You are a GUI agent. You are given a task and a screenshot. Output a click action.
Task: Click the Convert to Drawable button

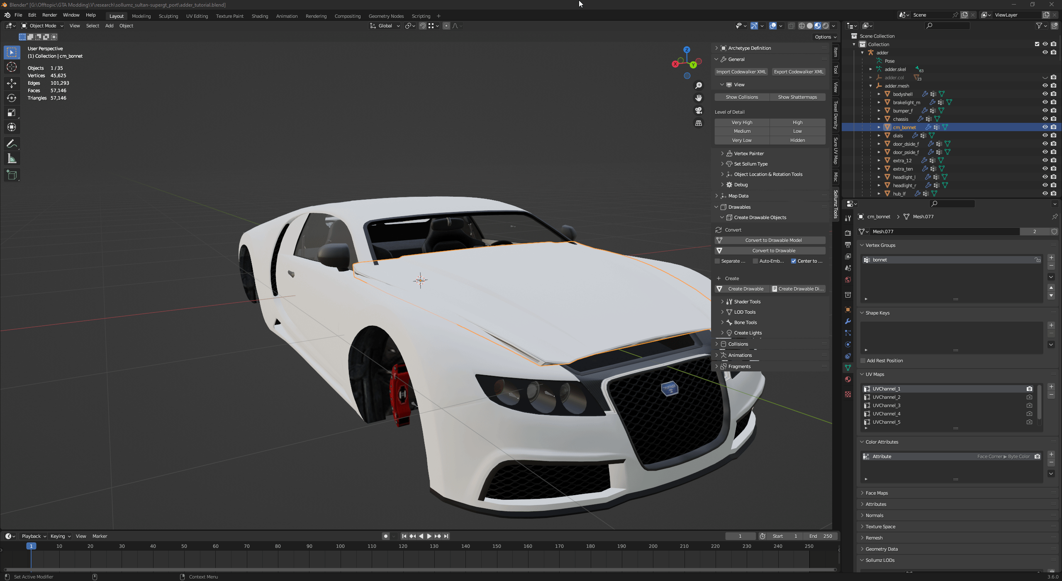click(x=773, y=251)
